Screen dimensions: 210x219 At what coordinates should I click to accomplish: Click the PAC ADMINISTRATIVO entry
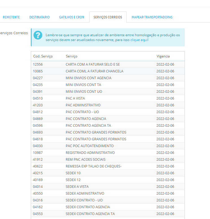pos(83,105)
